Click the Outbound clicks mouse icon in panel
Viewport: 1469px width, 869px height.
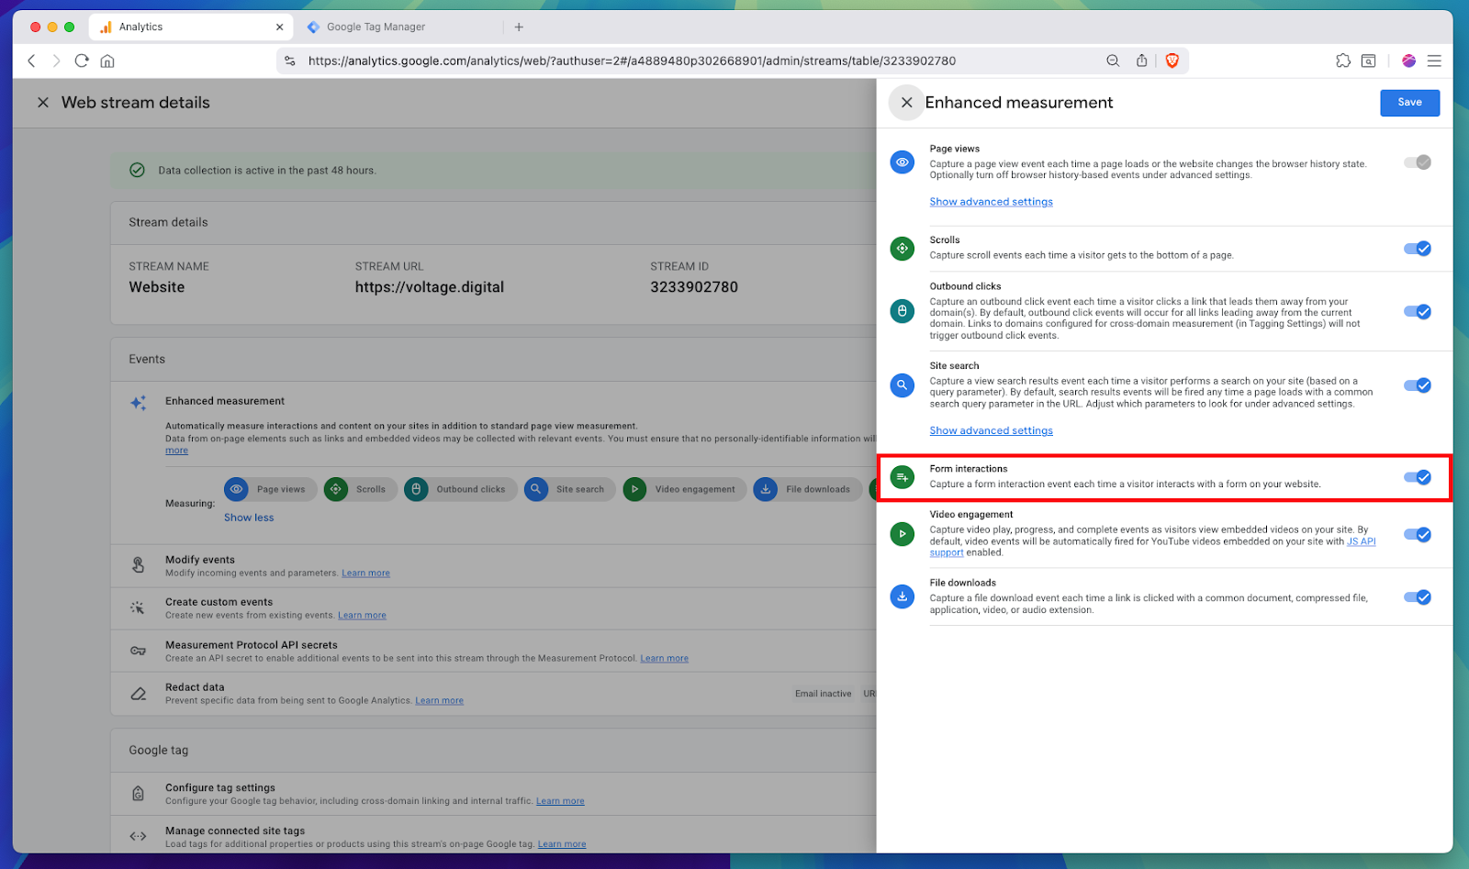point(903,311)
